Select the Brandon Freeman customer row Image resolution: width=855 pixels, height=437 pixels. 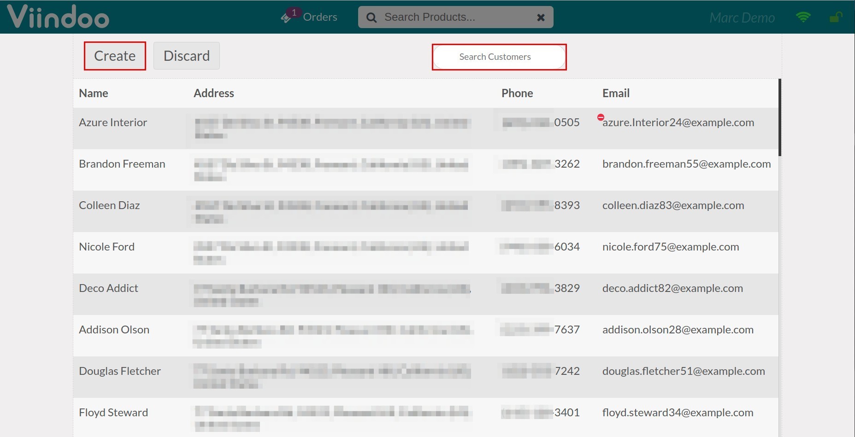click(x=122, y=164)
